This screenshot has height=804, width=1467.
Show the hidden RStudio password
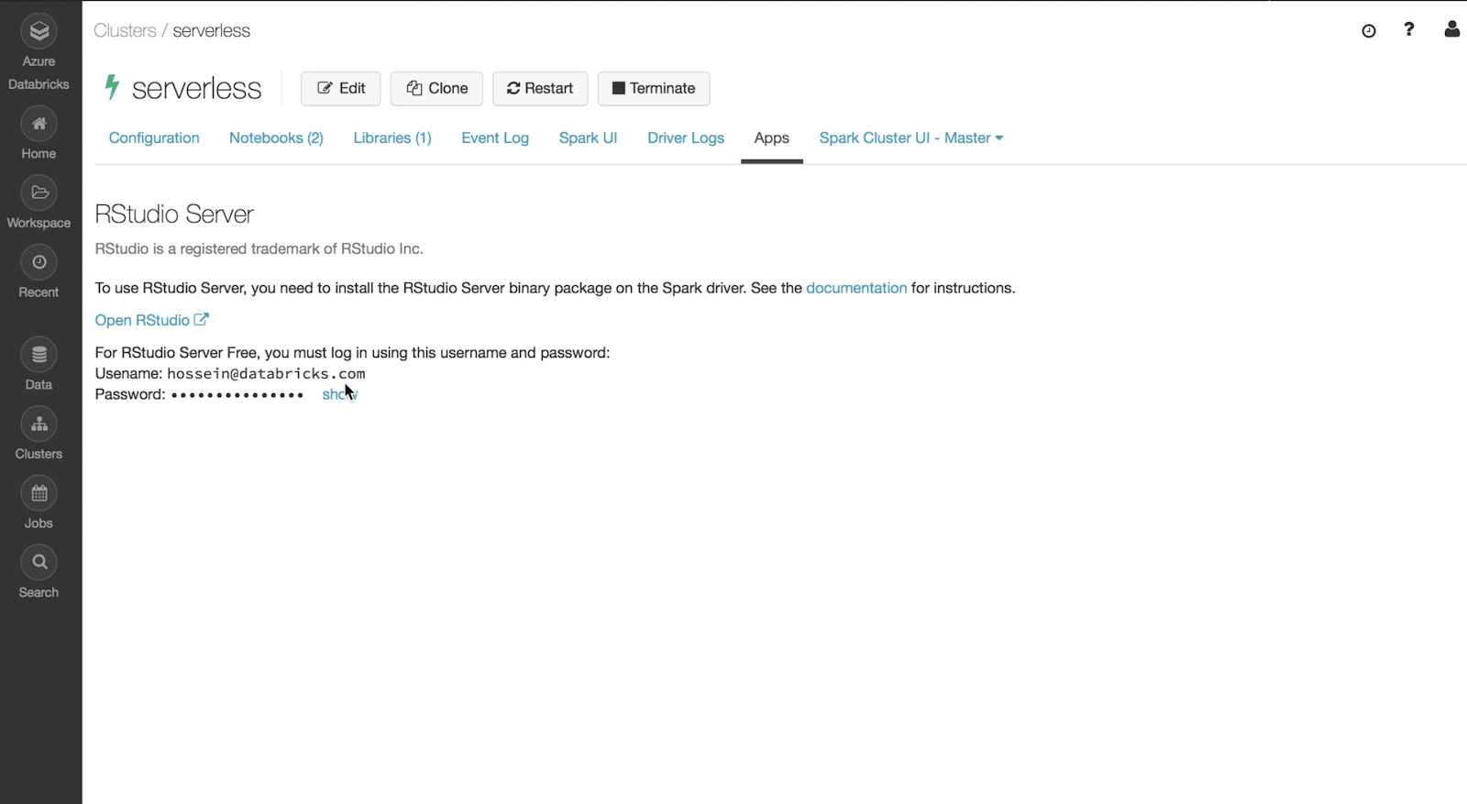338,394
